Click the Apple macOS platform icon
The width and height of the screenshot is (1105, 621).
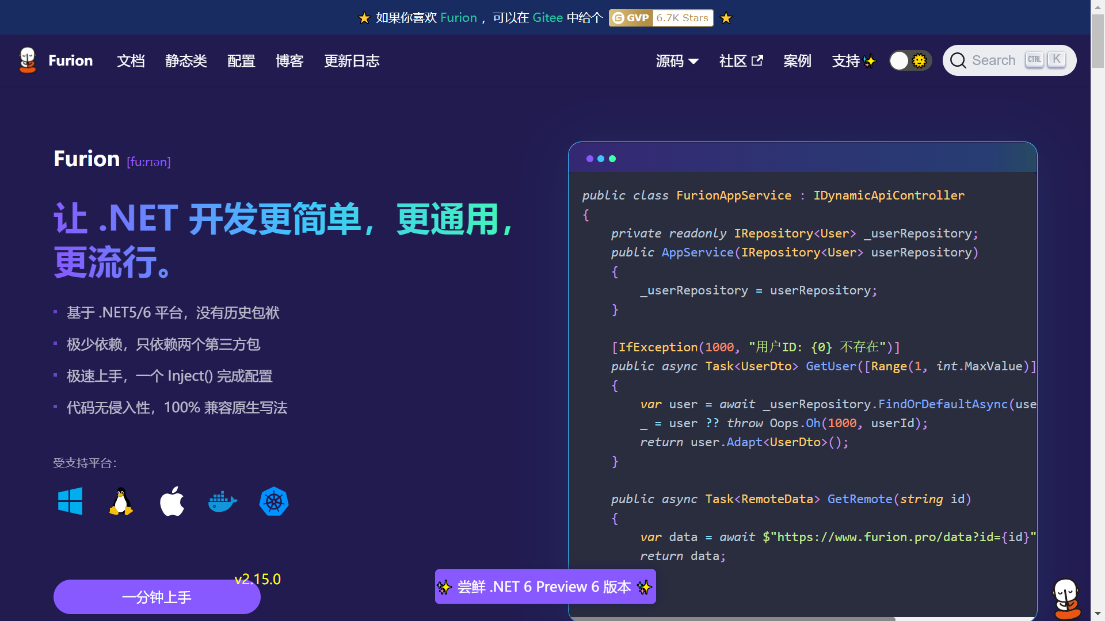172,501
